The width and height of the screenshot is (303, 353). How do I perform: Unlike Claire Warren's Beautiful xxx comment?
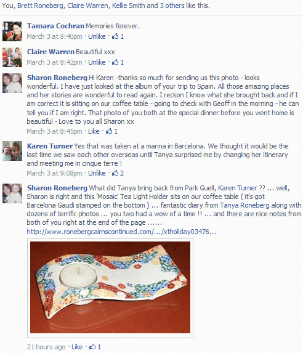(97, 62)
